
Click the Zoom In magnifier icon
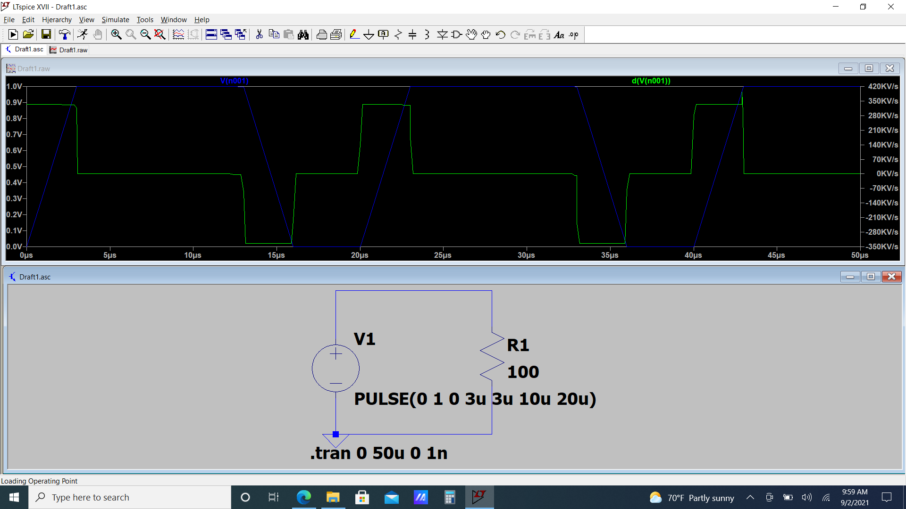coord(116,34)
